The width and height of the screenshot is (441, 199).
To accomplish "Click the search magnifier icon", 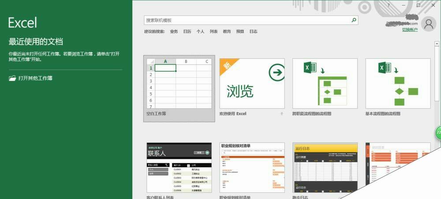I will (354, 20).
